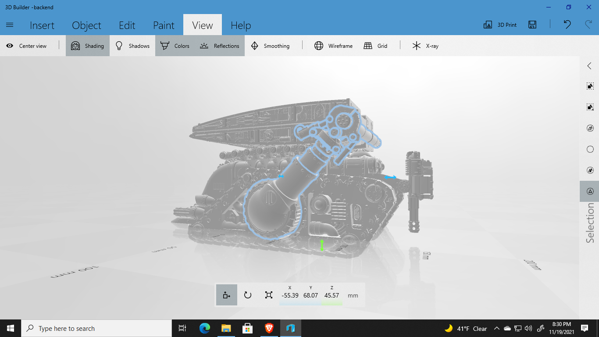Choose the selection mode icon just below the empty circle

click(x=590, y=170)
